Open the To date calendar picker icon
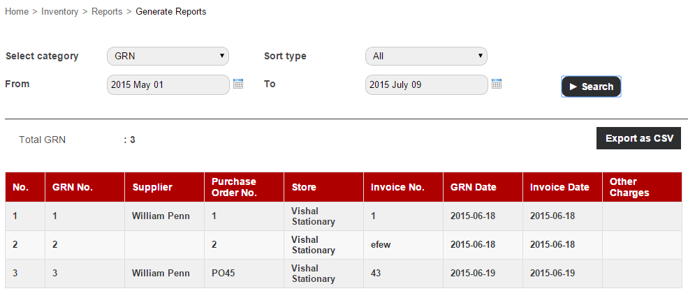This screenshot has width=688, height=291. pyautogui.click(x=496, y=84)
